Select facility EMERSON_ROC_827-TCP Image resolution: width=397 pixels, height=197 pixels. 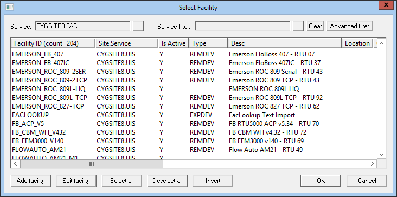[48, 106]
